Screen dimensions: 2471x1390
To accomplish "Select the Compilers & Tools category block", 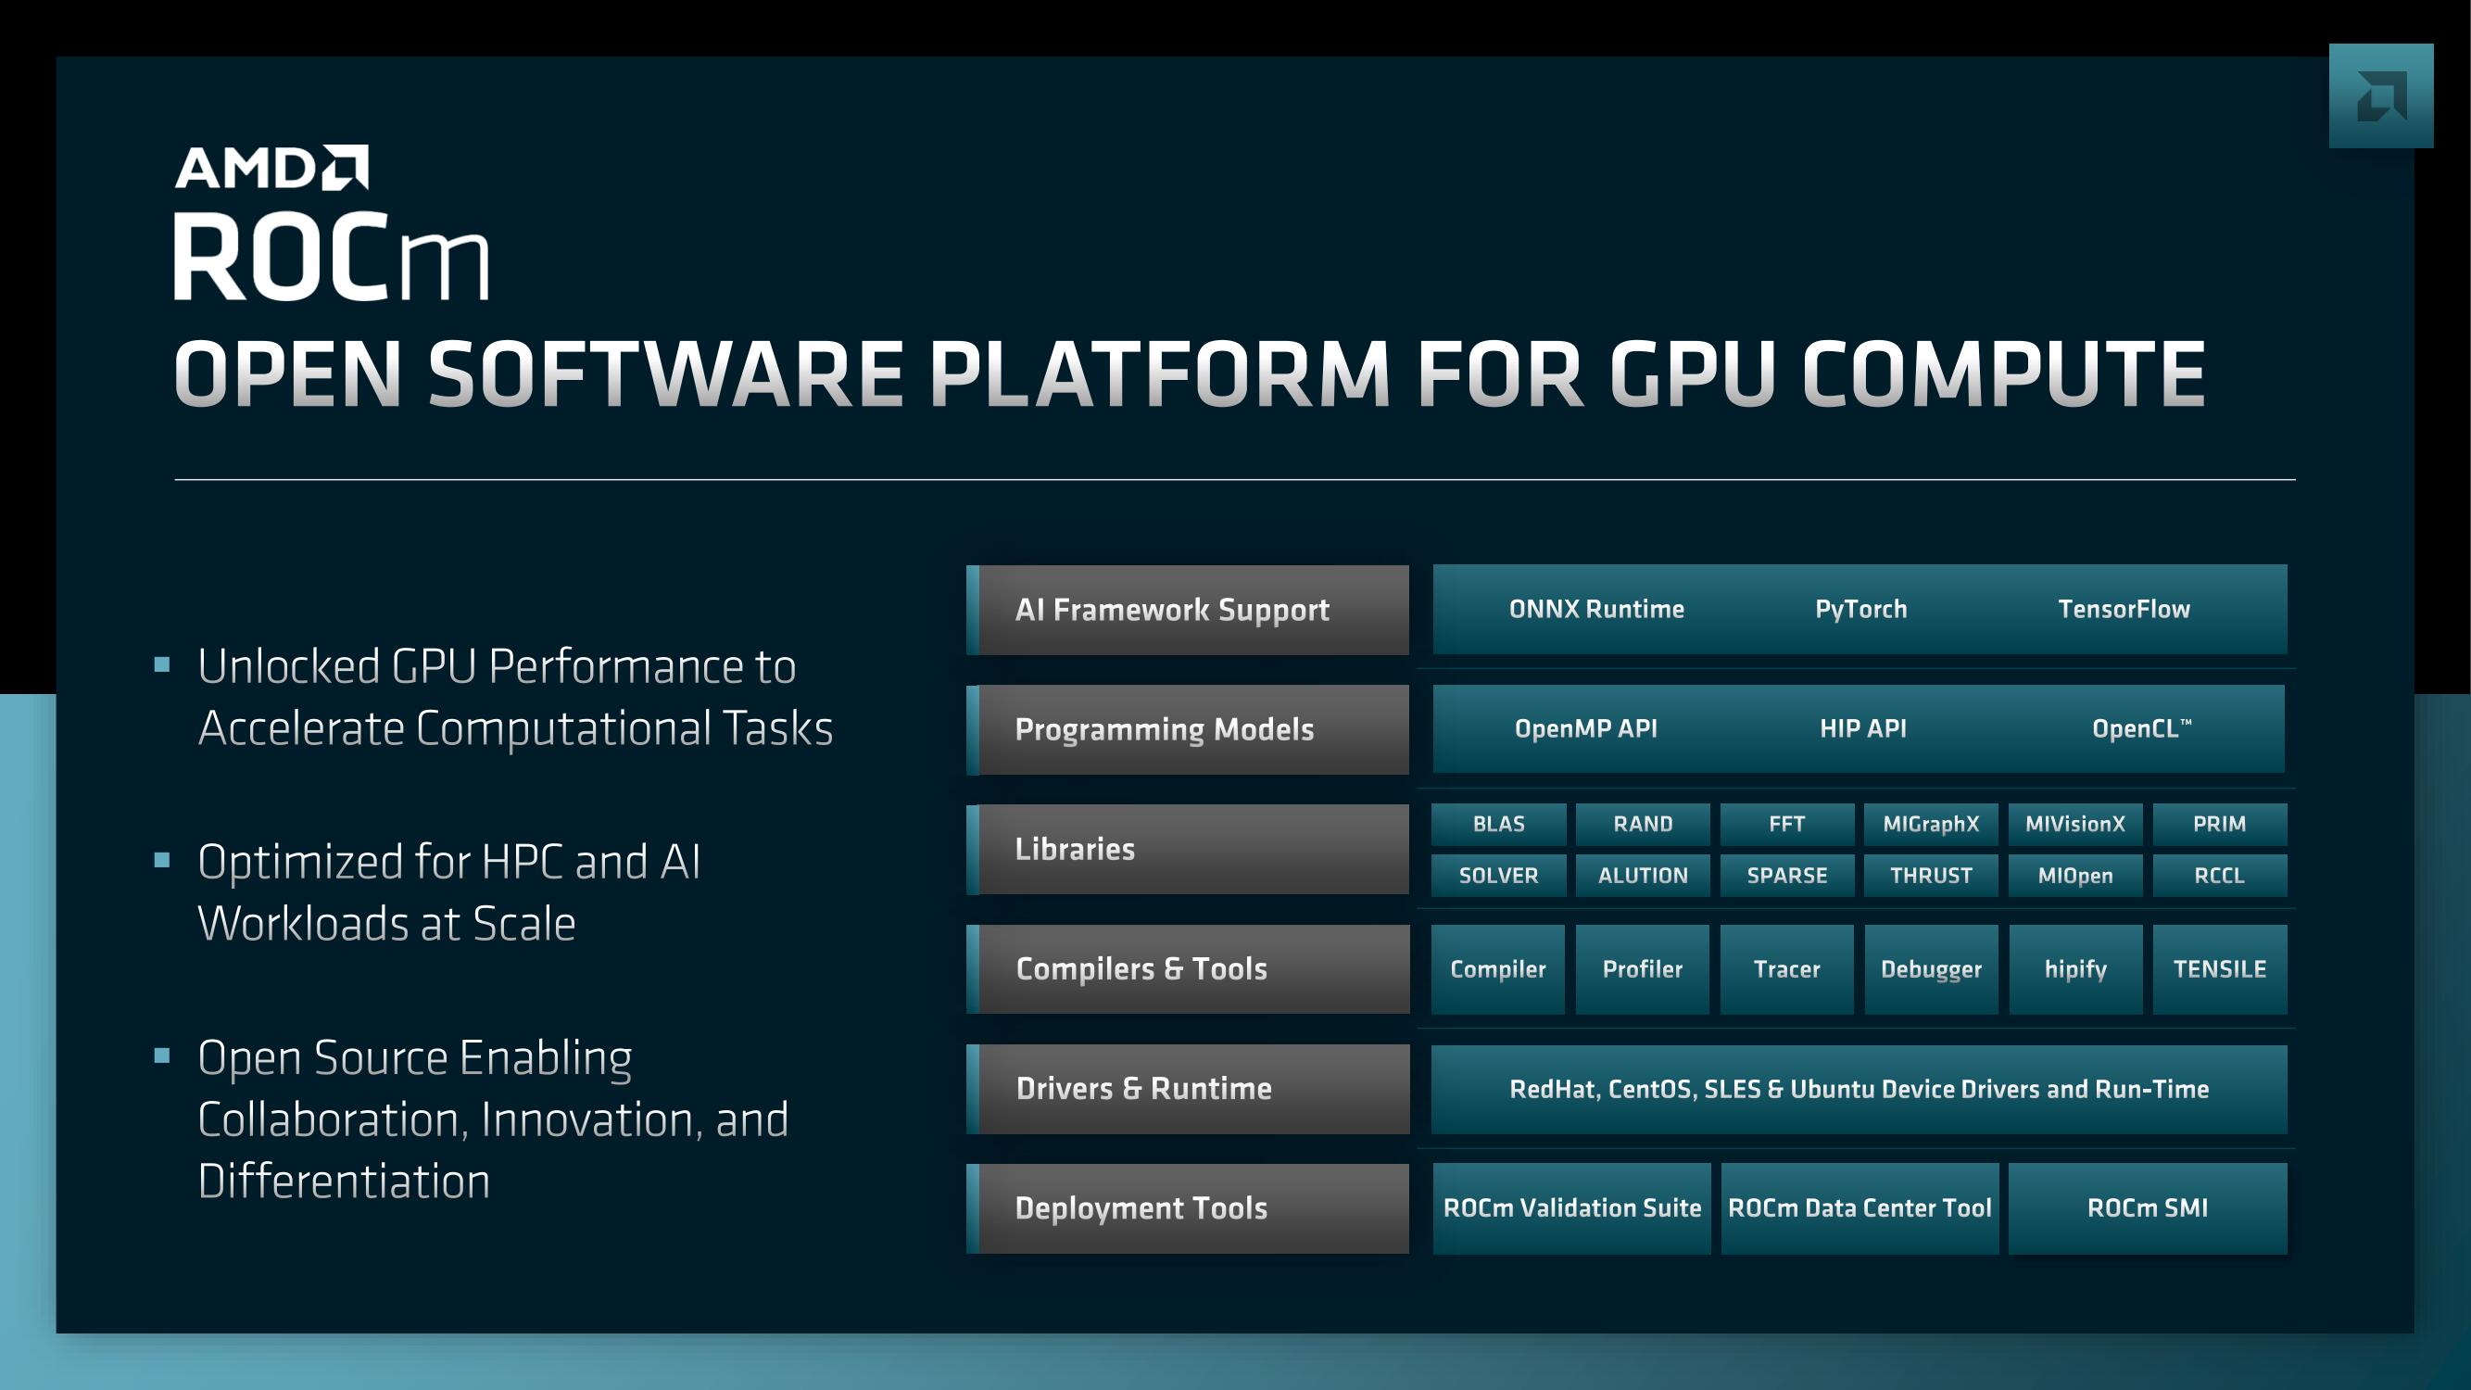I will [x=1188, y=969].
